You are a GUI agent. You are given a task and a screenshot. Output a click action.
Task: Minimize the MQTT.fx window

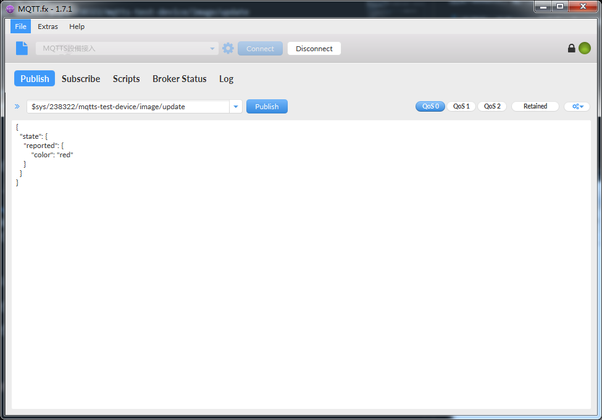pyautogui.click(x=543, y=7)
